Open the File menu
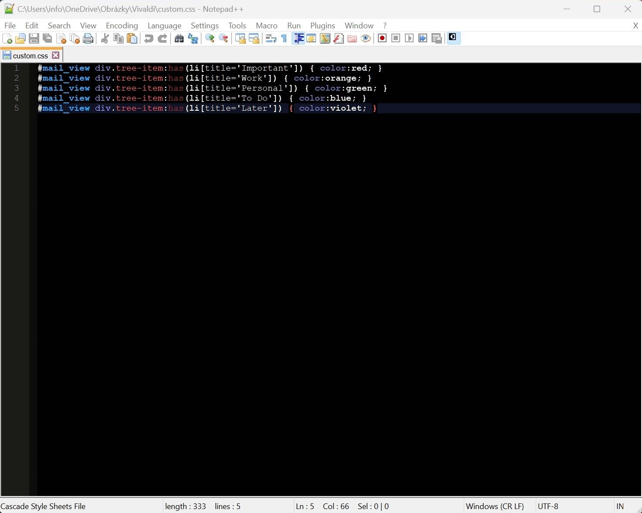This screenshot has height=513, width=642. point(10,26)
